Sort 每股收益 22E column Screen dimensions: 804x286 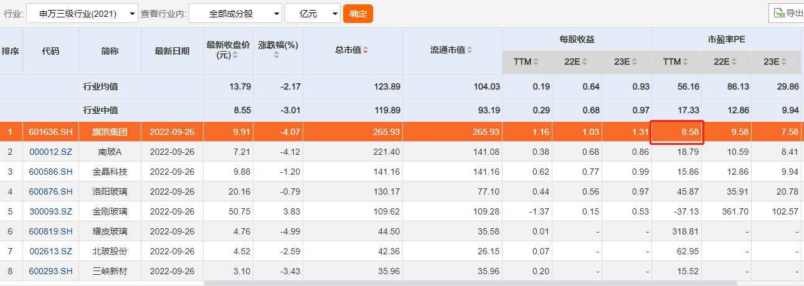coord(585,62)
